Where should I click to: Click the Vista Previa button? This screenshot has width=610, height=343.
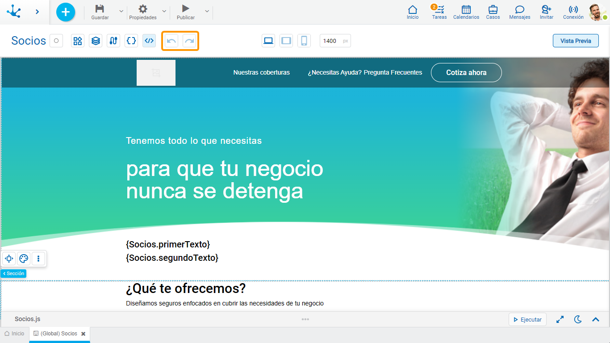pyautogui.click(x=576, y=41)
